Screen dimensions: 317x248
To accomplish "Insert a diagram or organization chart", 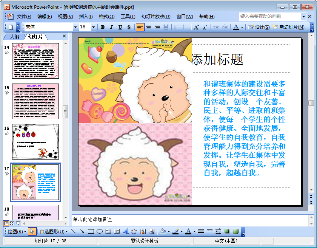I will 134,231.
